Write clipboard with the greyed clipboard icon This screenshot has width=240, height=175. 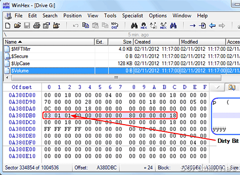click(x=95, y=25)
